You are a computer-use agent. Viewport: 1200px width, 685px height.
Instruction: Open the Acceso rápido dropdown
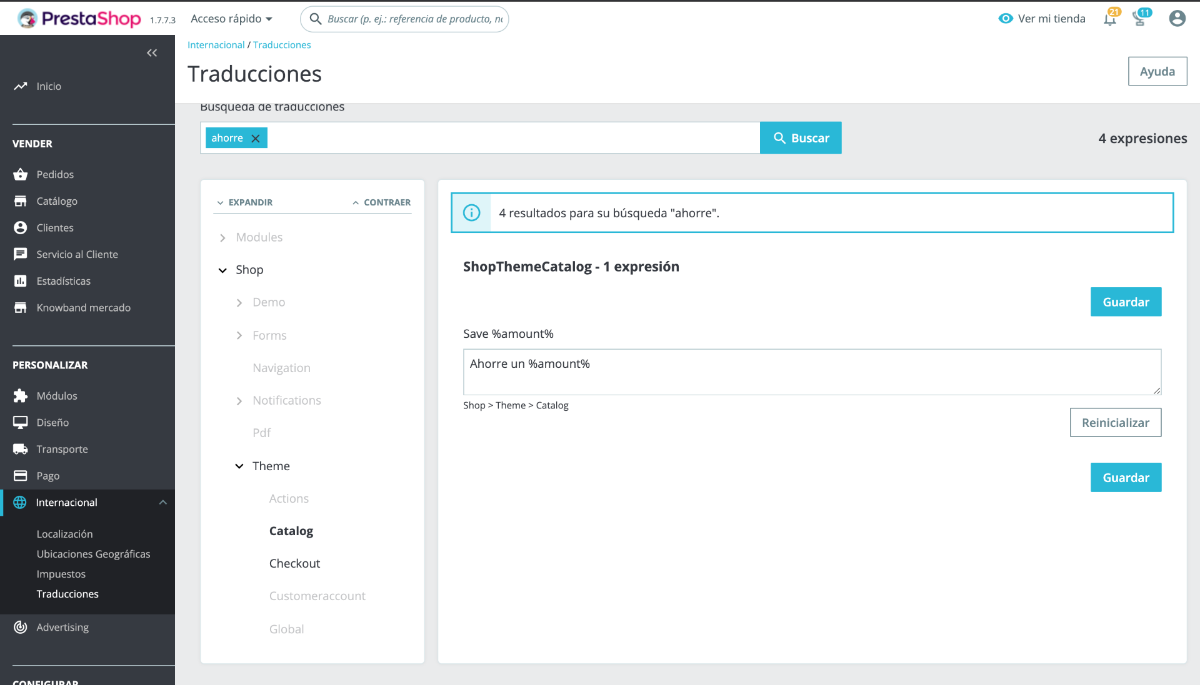pos(232,19)
